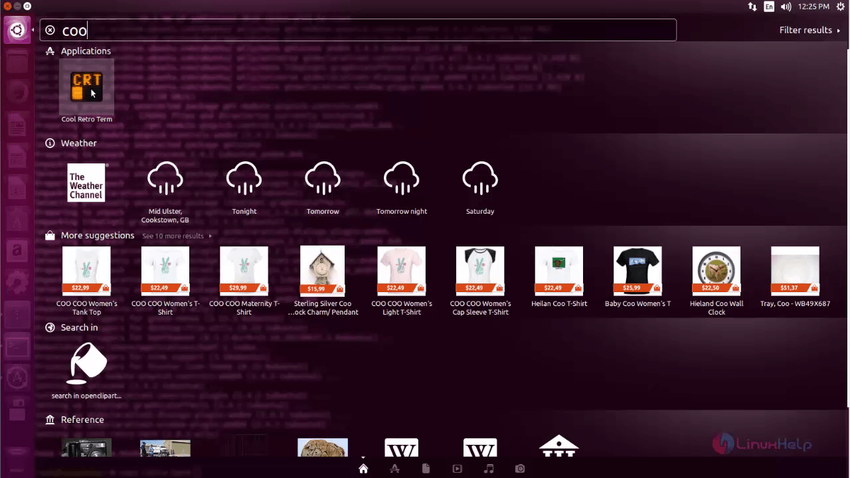Switch to the Applications lens

pos(394,469)
